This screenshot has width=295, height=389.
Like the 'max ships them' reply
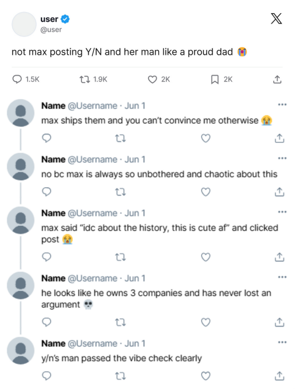point(206,138)
